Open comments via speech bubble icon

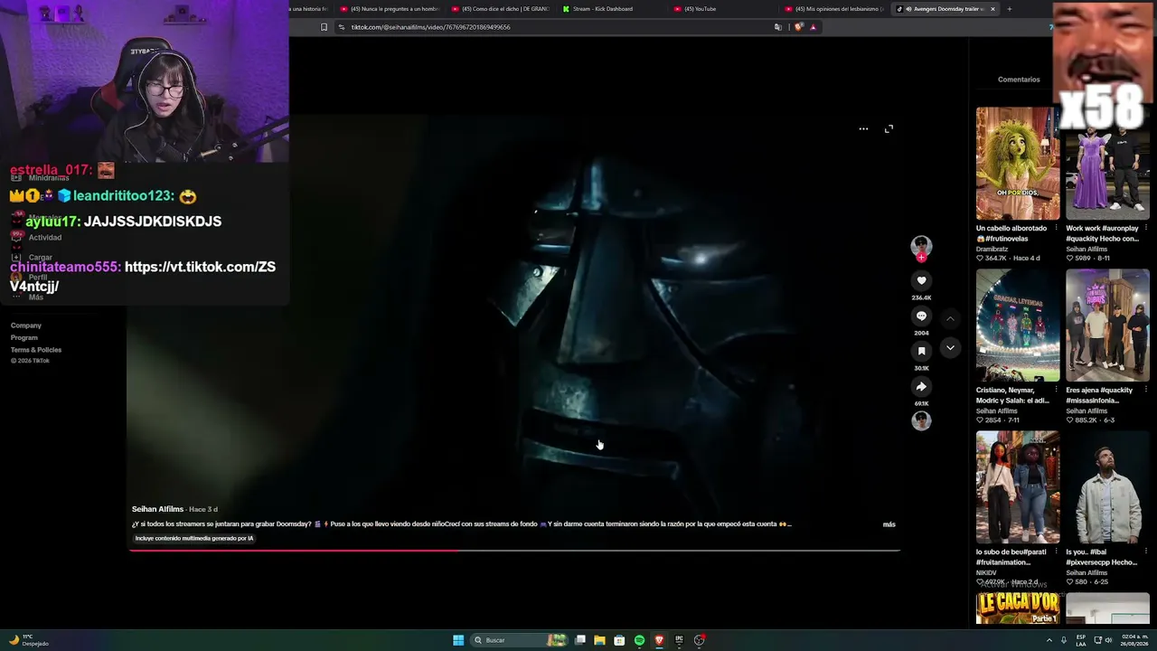(x=921, y=316)
